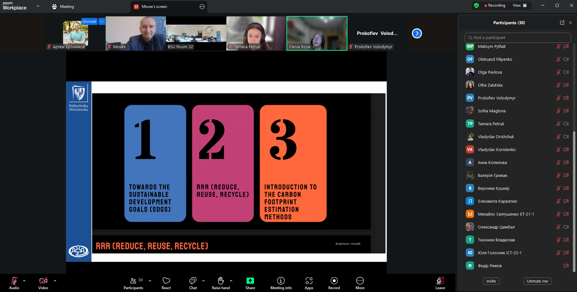Expand the audio options arrow
The height and width of the screenshot is (292, 577).
click(24, 281)
